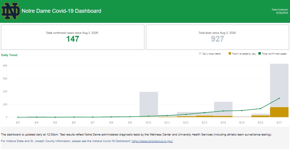Viewport: 290px width, 150px height.
Task: Select the Positive cases by day legend label
Action: pos(244,54)
